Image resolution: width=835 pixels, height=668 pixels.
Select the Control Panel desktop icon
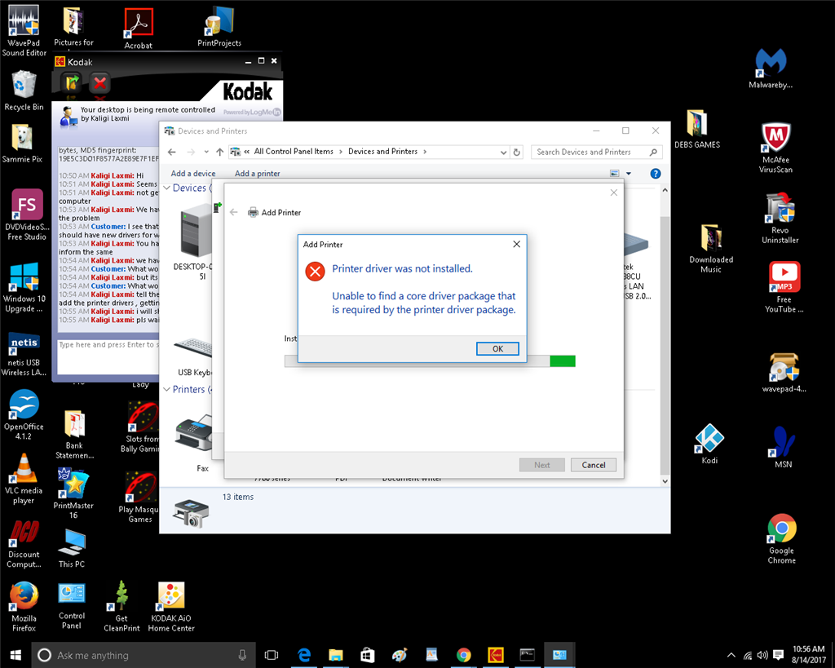(72, 605)
